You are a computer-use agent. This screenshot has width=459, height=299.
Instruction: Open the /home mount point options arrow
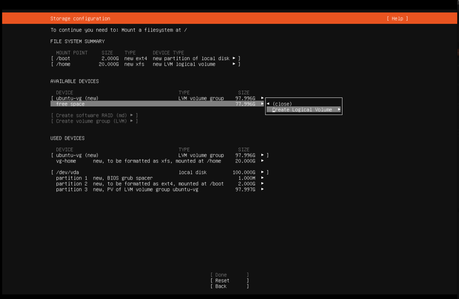[235, 64]
